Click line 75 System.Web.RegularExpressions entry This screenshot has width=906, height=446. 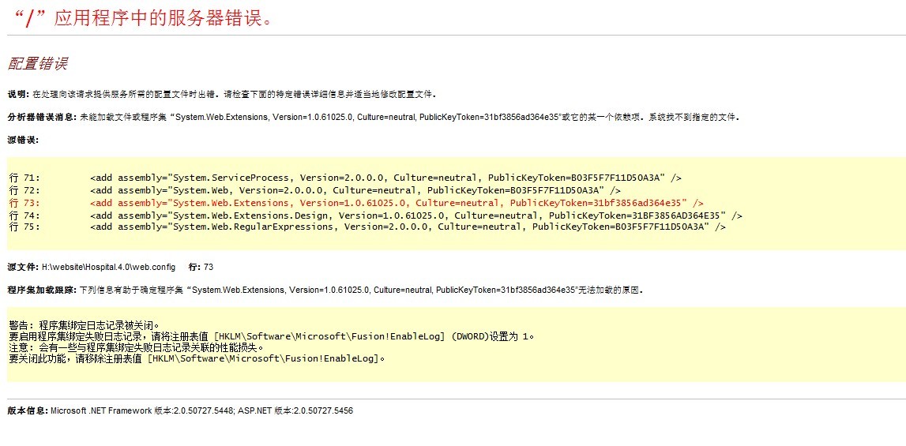click(x=407, y=227)
